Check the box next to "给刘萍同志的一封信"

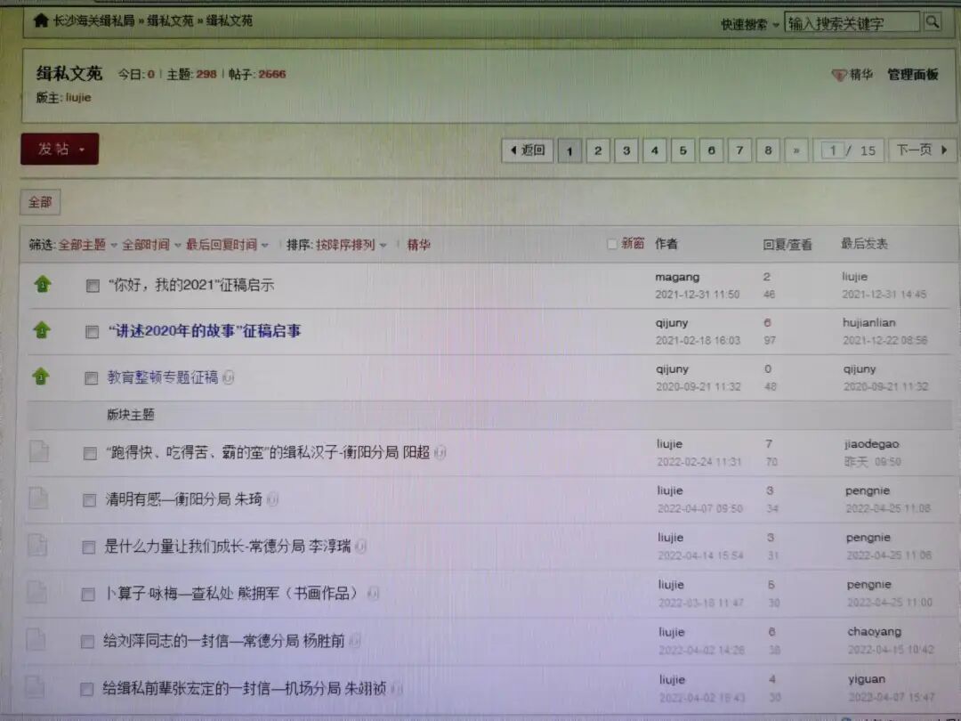(88, 640)
